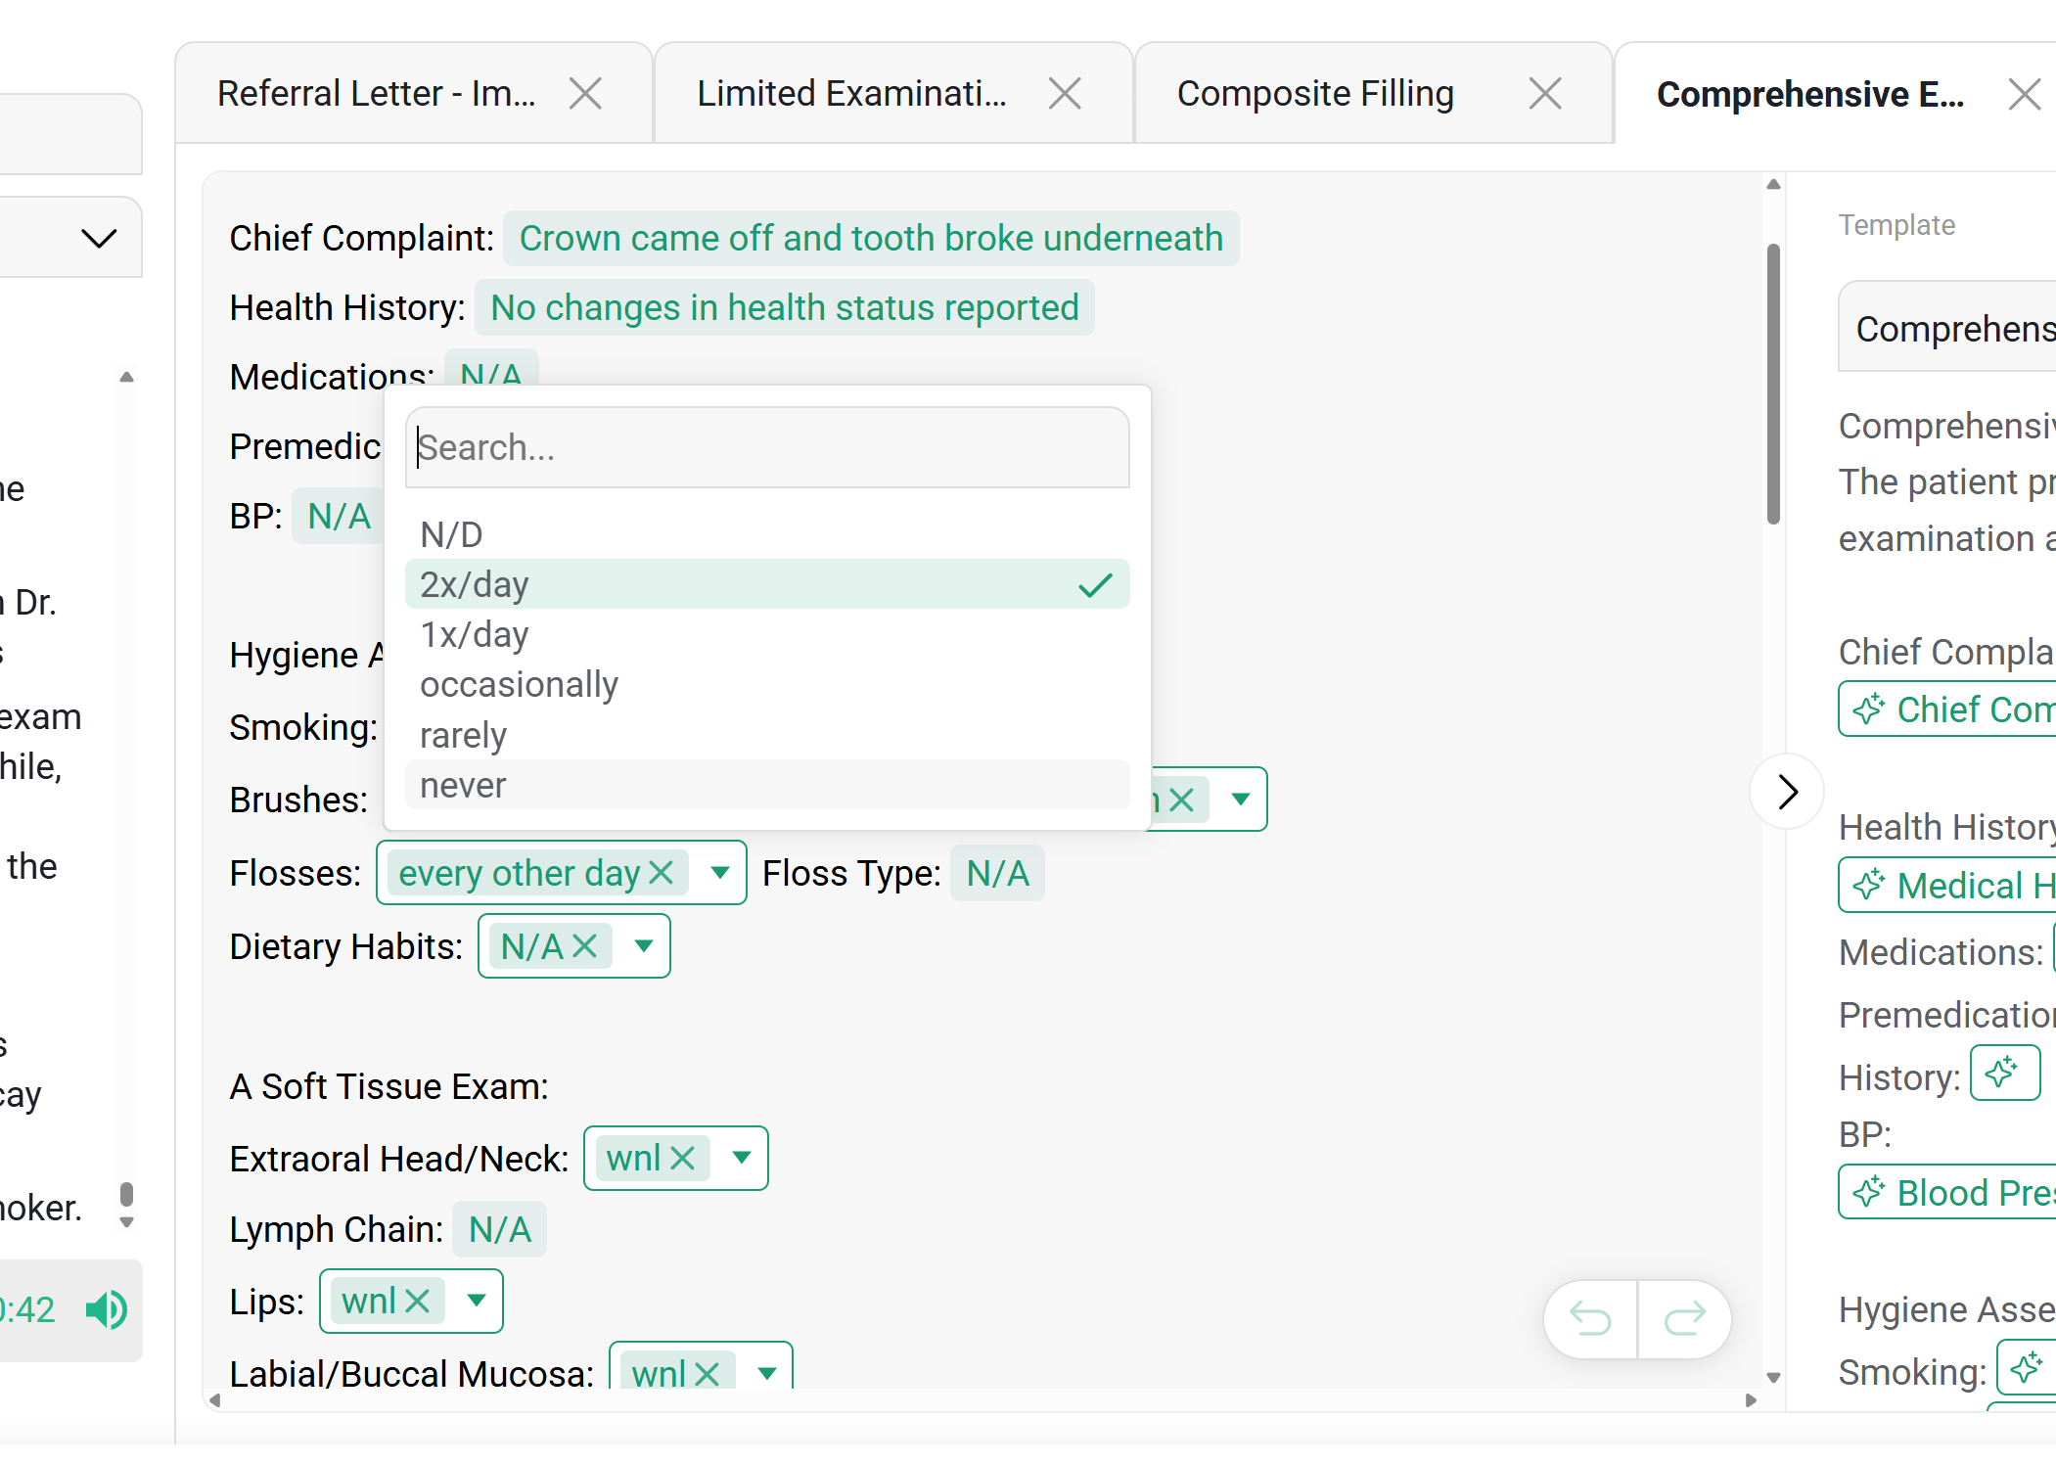Viewport: 2056px width, 1464px height.
Task: Remove 'every other day' Flosses tag
Action: (662, 873)
